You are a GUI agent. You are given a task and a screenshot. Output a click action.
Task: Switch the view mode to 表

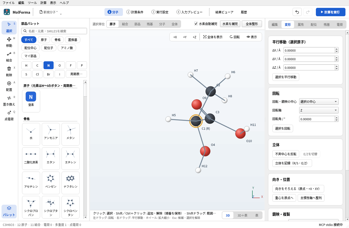click(257, 215)
